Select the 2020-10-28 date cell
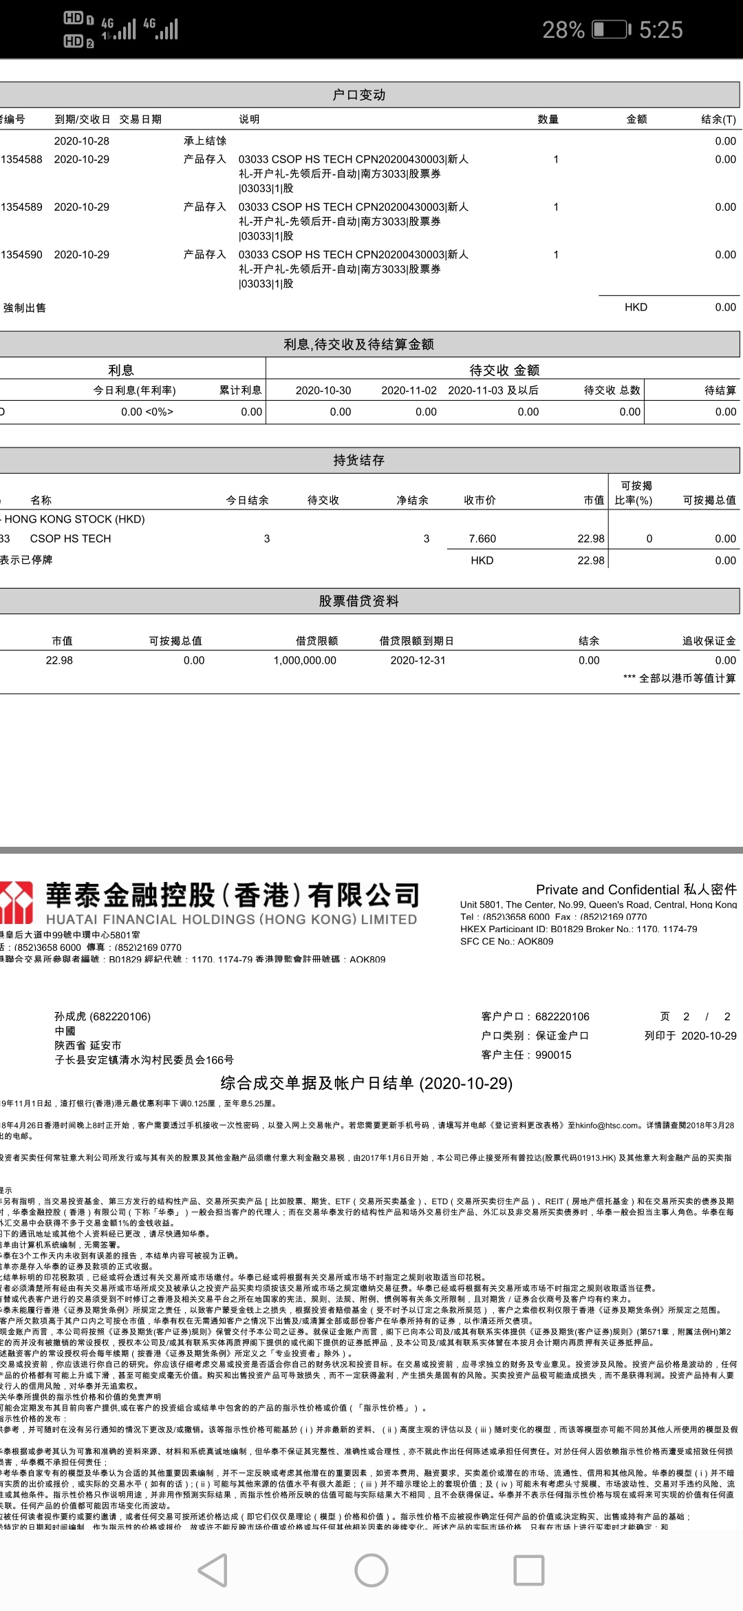This screenshot has height=1611, width=743. [x=81, y=140]
